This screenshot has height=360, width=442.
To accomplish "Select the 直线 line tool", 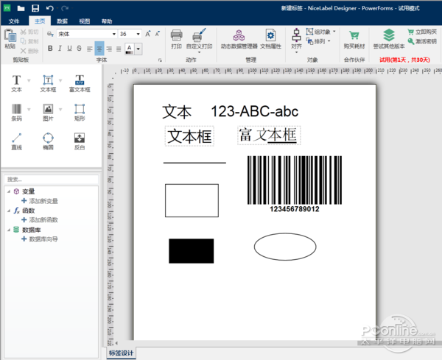I will click(x=16, y=141).
